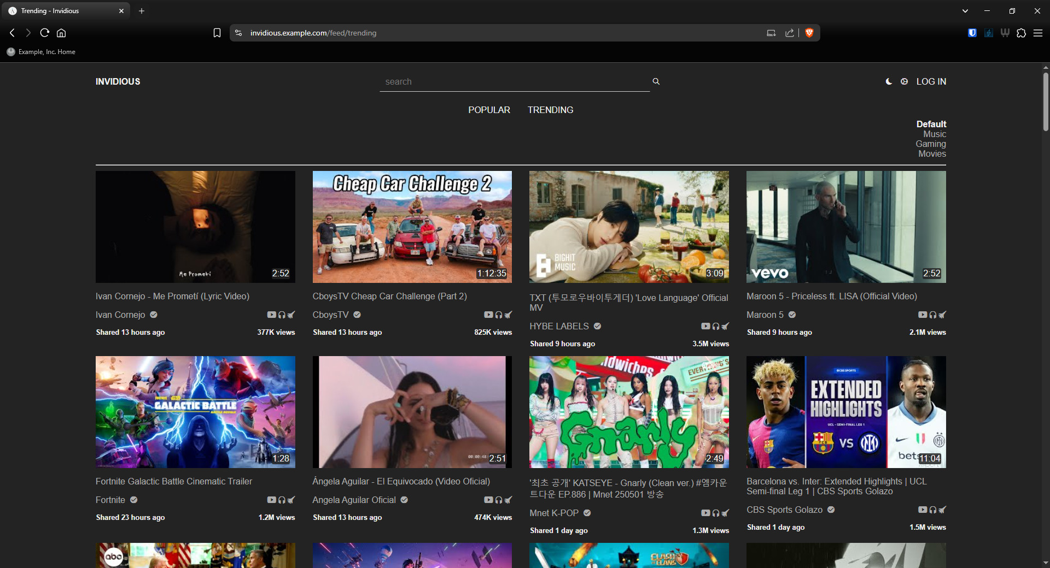
Task: Click the search magnifier icon
Action: pyautogui.click(x=656, y=81)
